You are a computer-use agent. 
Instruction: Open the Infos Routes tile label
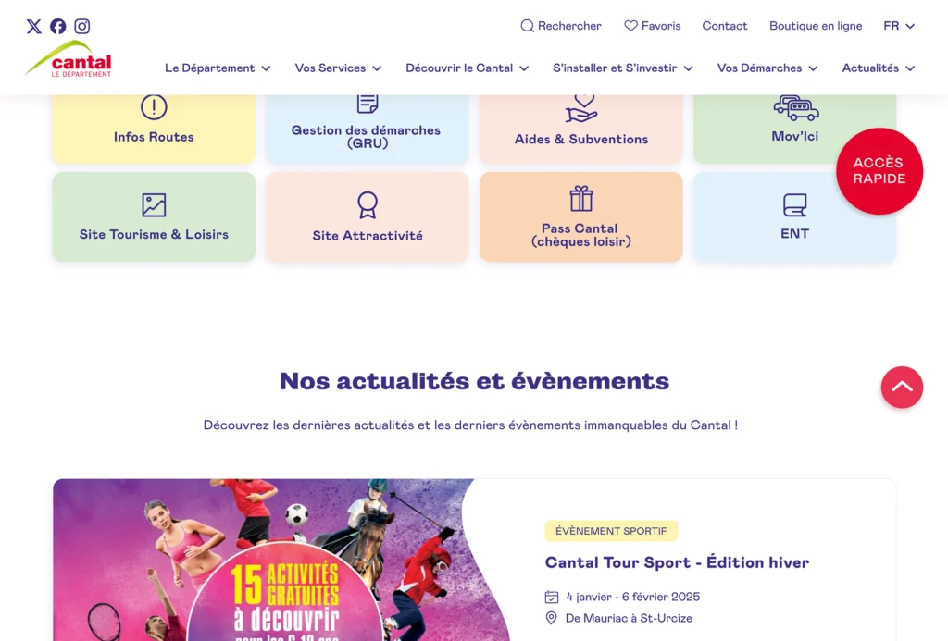point(154,137)
